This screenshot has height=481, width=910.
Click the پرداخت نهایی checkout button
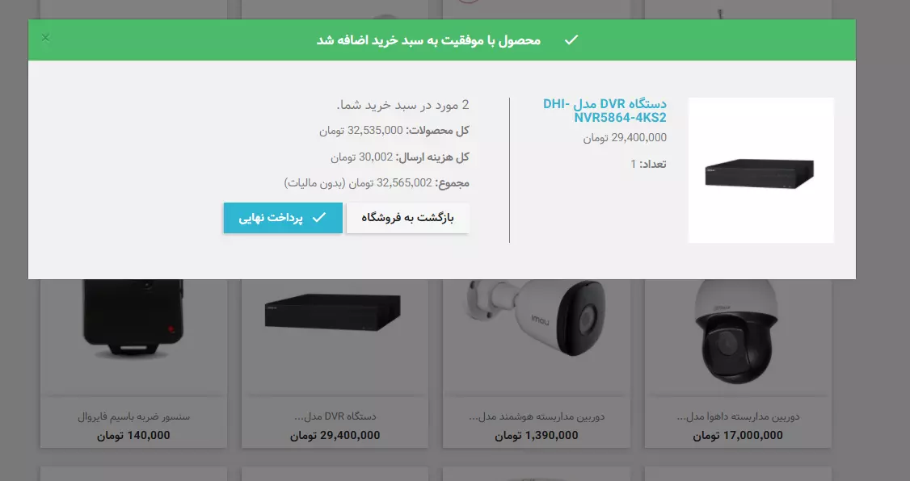coord(283,218)
